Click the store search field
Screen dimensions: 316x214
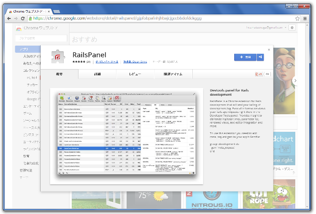click(x=41, y=38)
